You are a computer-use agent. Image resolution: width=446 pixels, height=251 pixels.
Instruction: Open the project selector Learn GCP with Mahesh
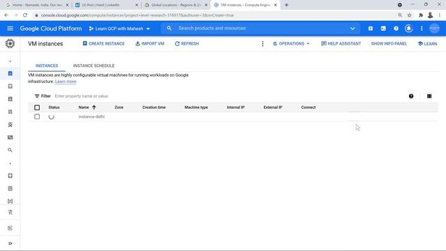coord(119,29)
